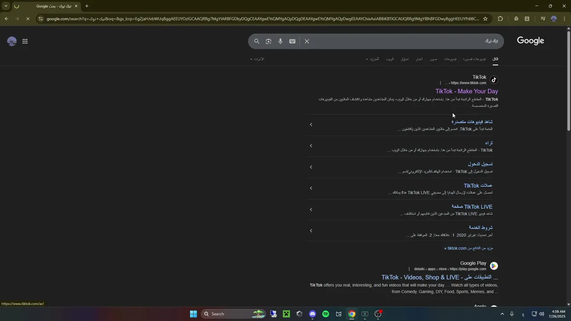Open عملات TikTok sitelink
571x321 pixels.
[x=478, y=185]
